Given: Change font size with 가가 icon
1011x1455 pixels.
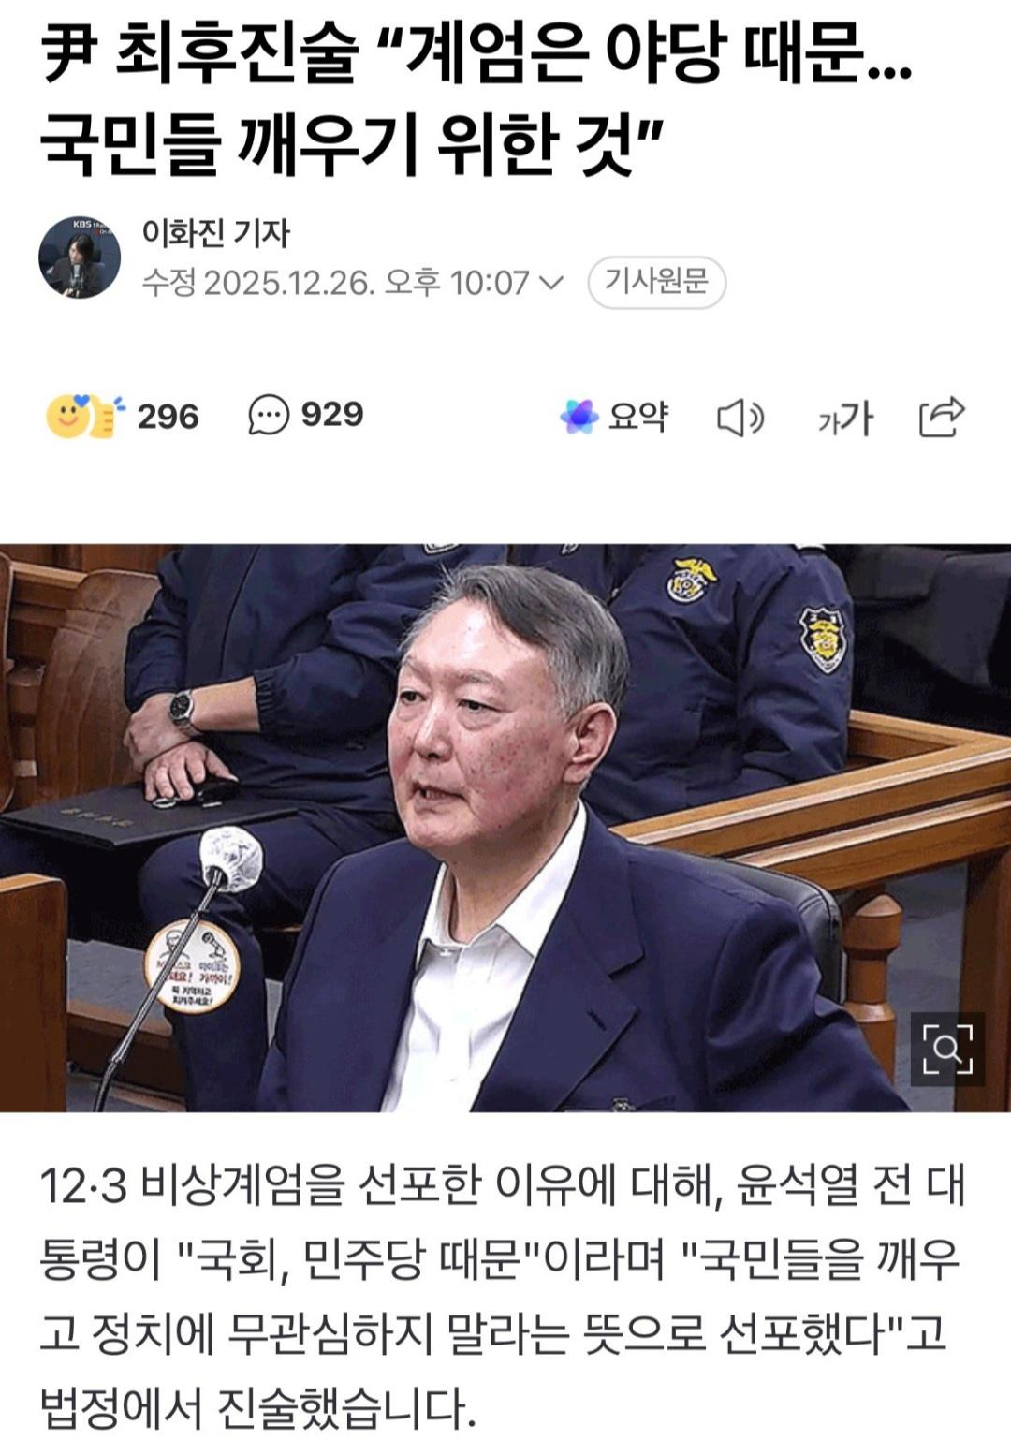Looking at the screenshot, I should click(845, 418).
